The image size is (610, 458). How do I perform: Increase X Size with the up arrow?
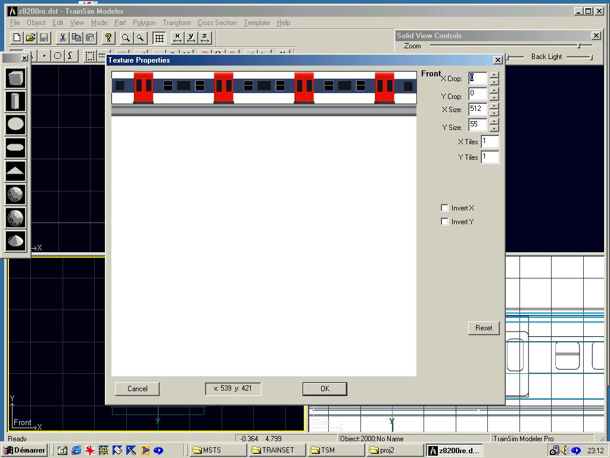(494, 106)
